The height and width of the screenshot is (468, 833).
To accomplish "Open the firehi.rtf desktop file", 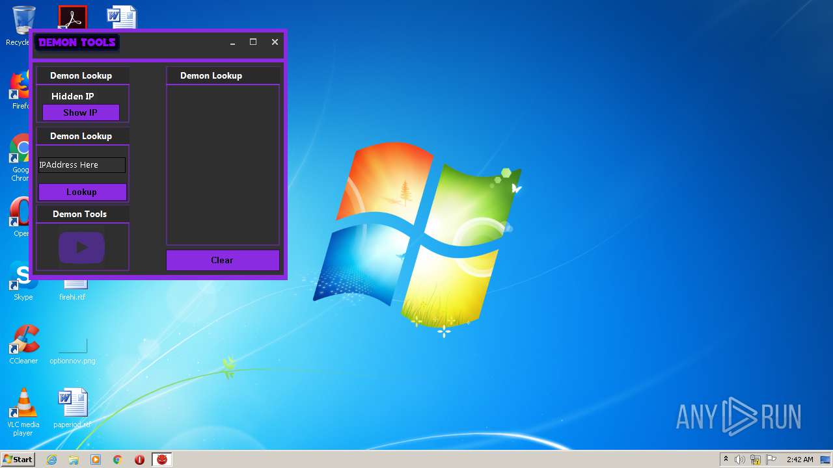I will (72, 289).
